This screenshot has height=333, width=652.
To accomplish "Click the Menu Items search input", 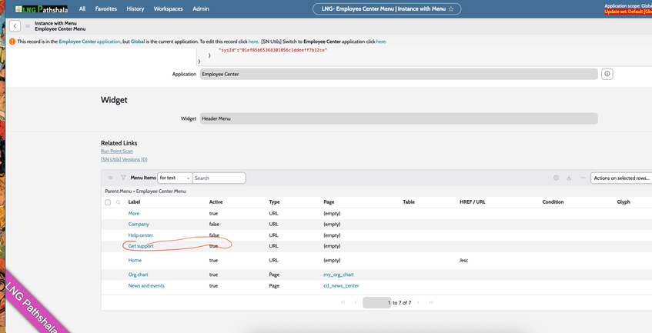I will [219, 178].
